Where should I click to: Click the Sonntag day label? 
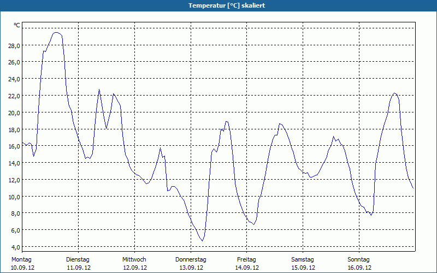point(359,260)
